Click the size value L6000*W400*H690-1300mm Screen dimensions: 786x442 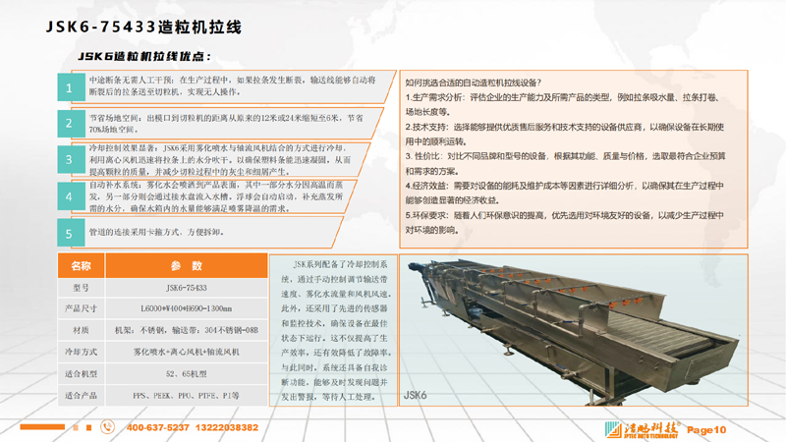pos(186,308)
